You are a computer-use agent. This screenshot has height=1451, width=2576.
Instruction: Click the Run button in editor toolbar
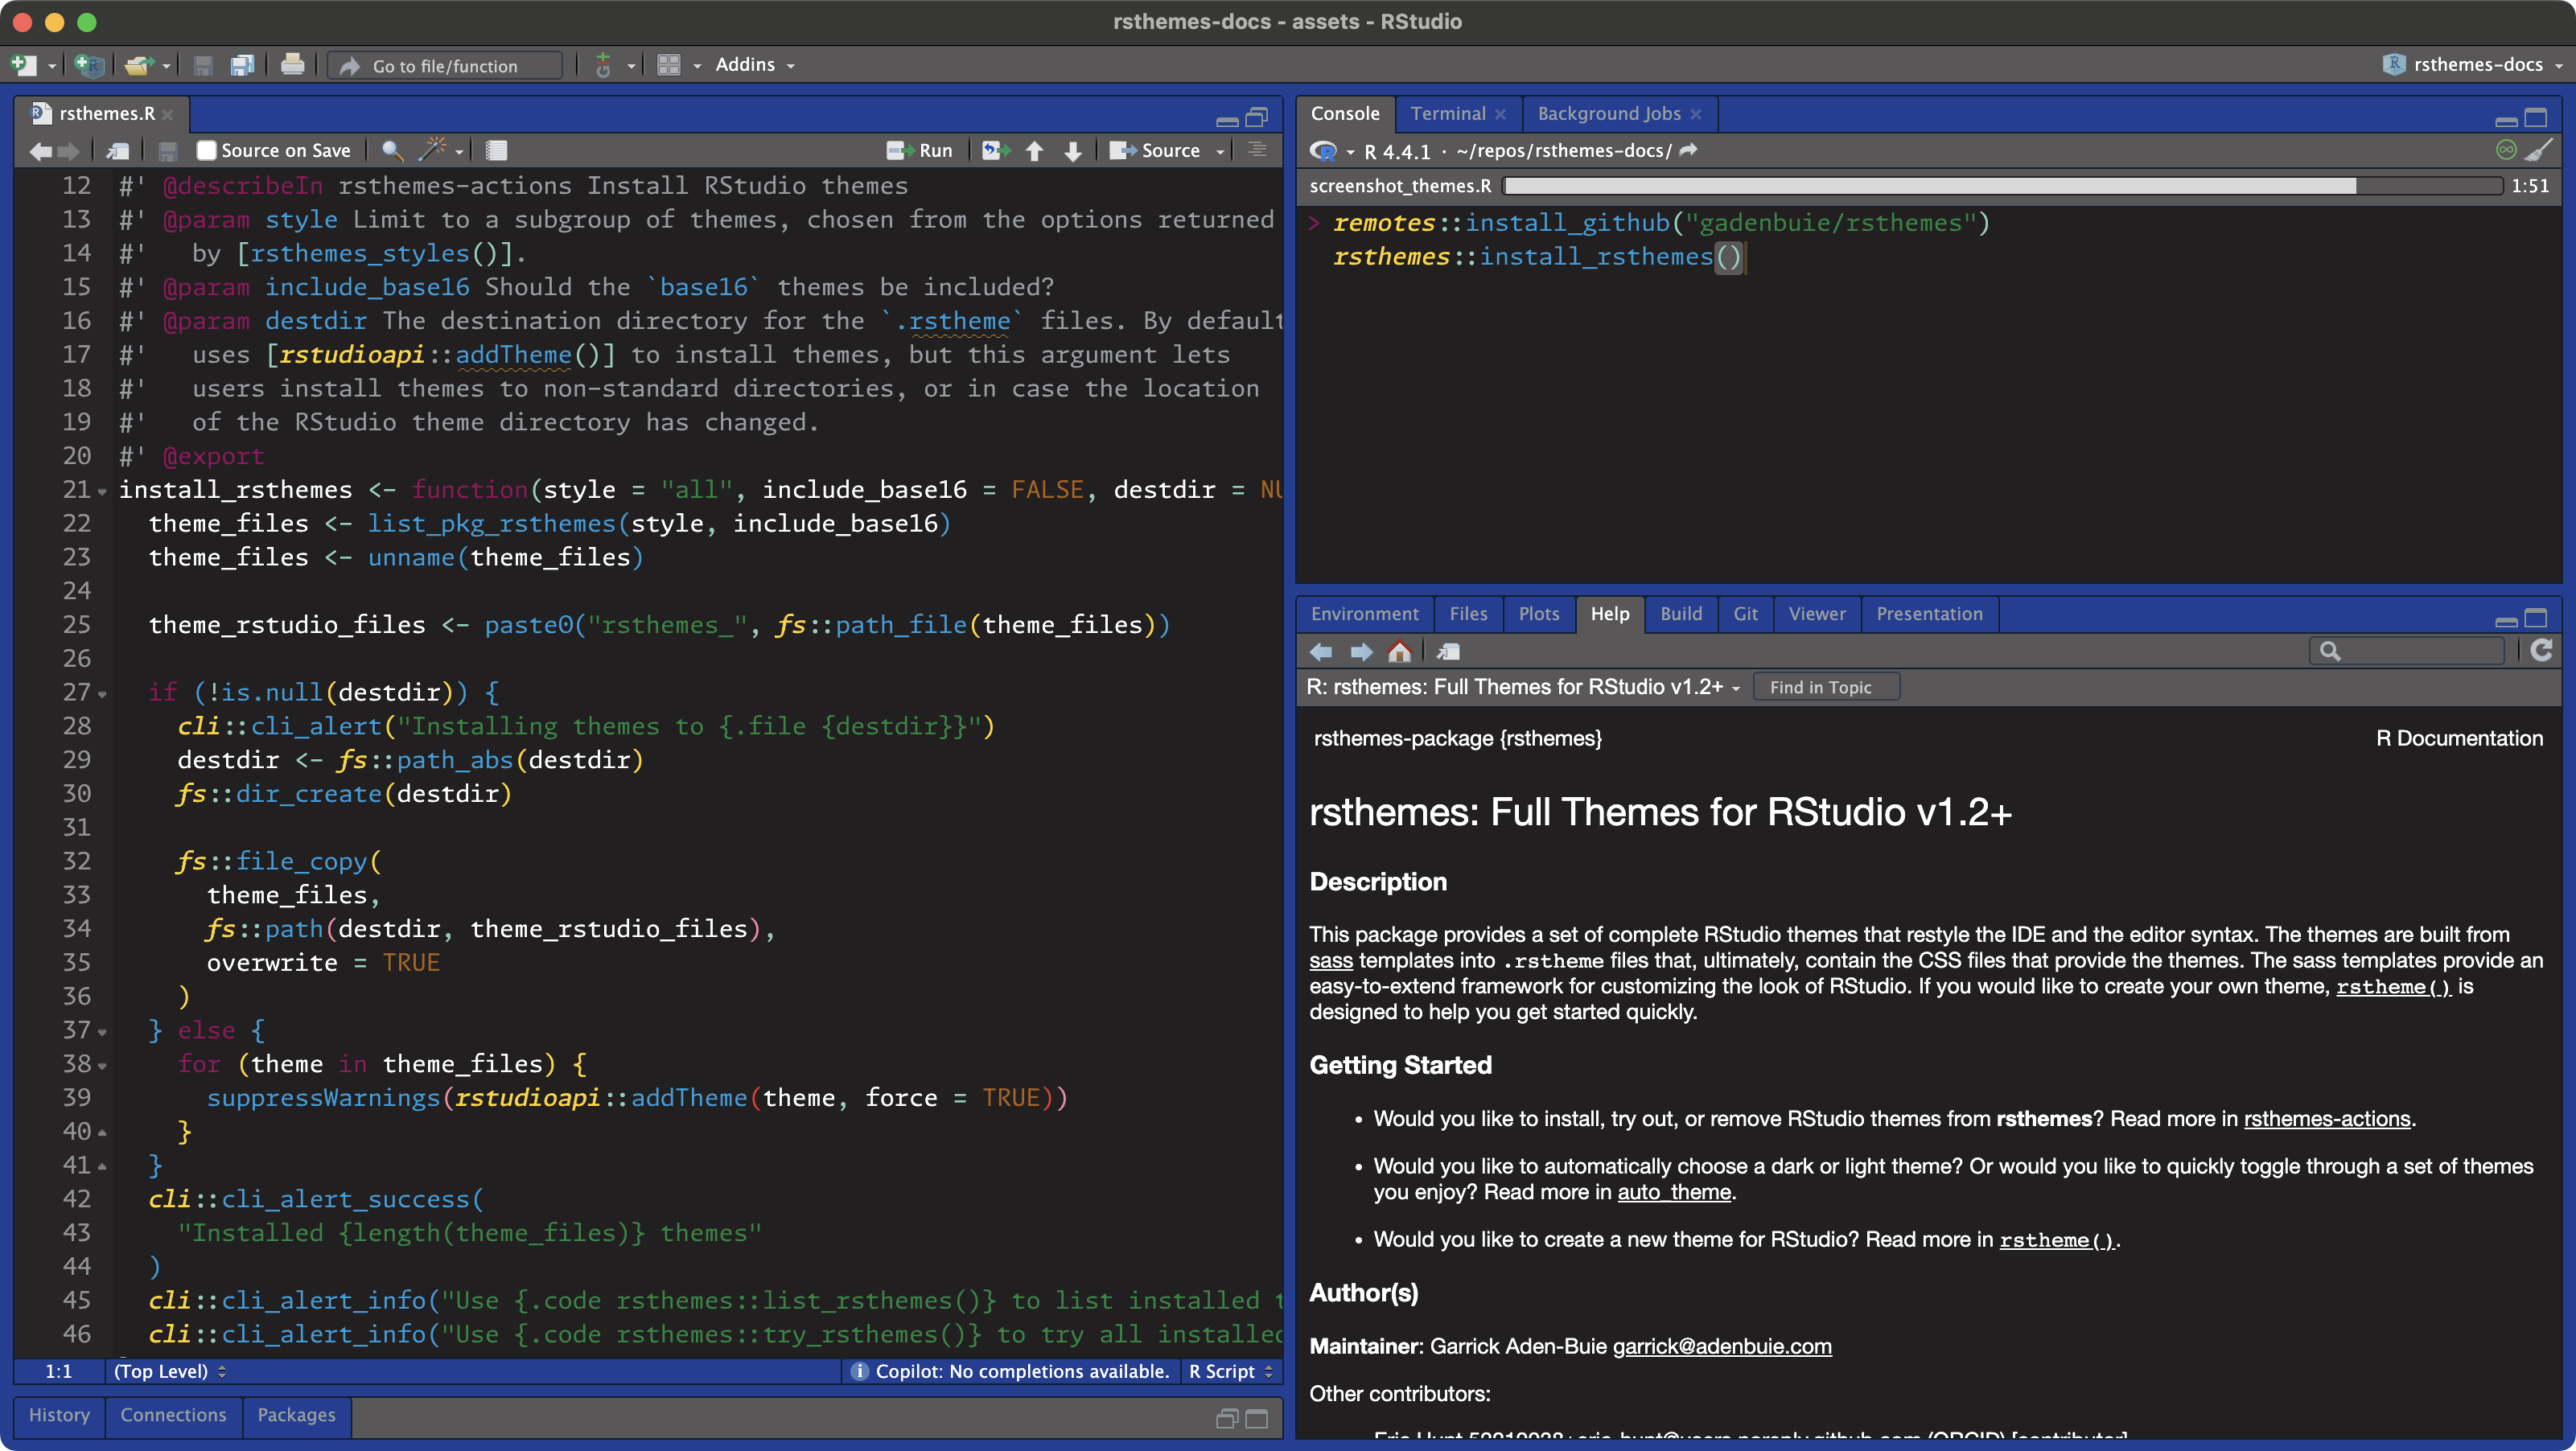[x=920, y=150]
